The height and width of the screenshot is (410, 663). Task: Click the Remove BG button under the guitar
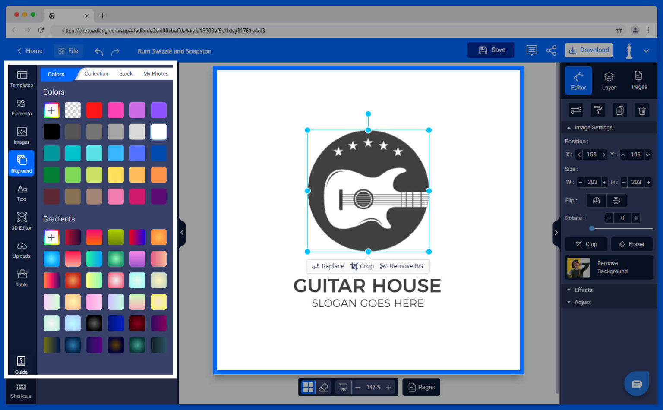[x=401, y=266]
